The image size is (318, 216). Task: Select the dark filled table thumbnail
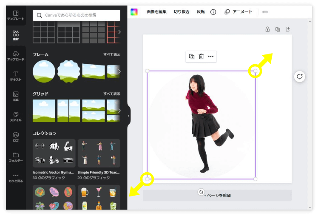click(x=93, y=32)
